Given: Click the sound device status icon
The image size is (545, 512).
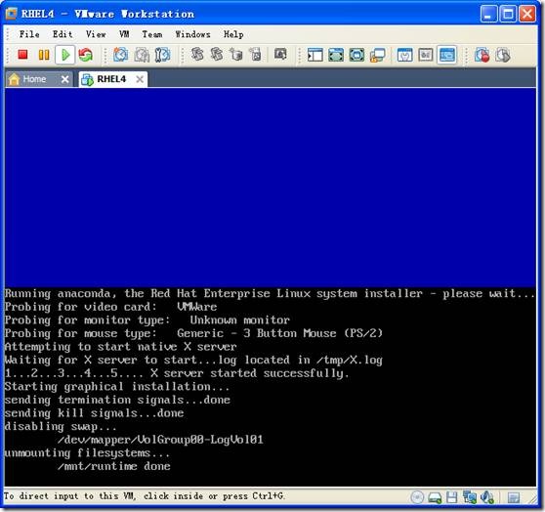Looking at the screenshot, I should pyautogui.click(x=487, y=497).
